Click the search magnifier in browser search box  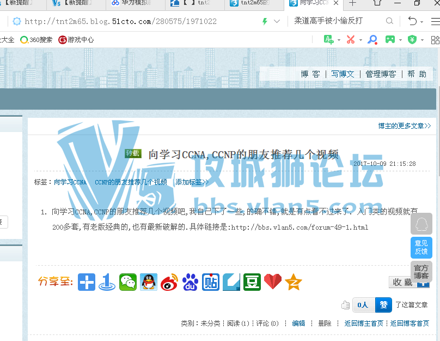[389, 21]
